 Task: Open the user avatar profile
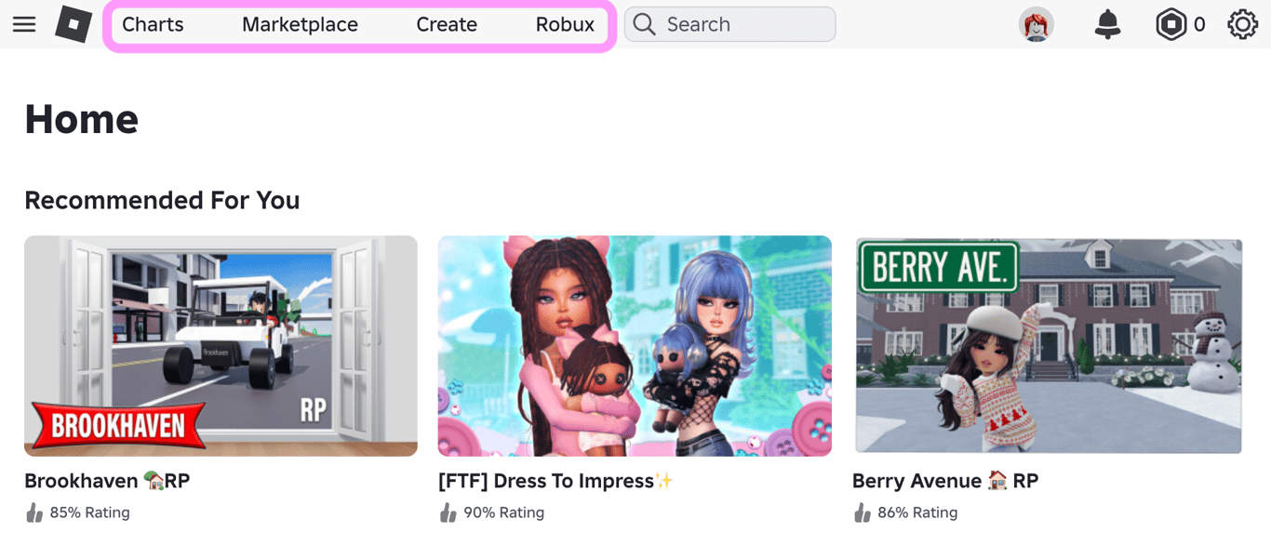(1036, 25)
